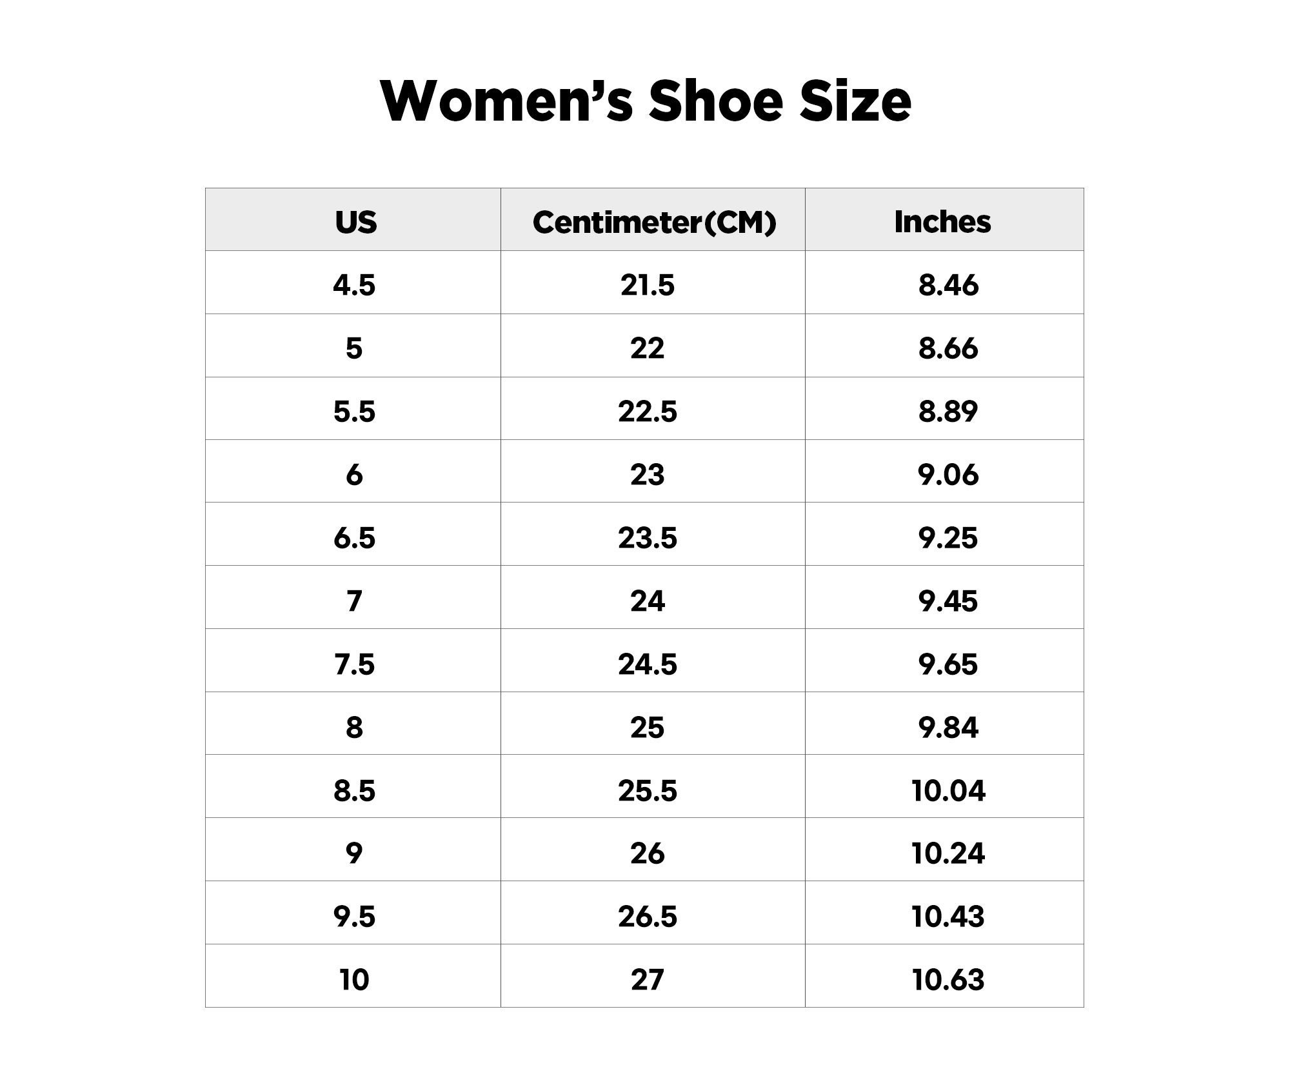Click the 27 centimeter cell
Image resolution: width=1290 pixels, height=1076 pixels.
tap(653, 976)
